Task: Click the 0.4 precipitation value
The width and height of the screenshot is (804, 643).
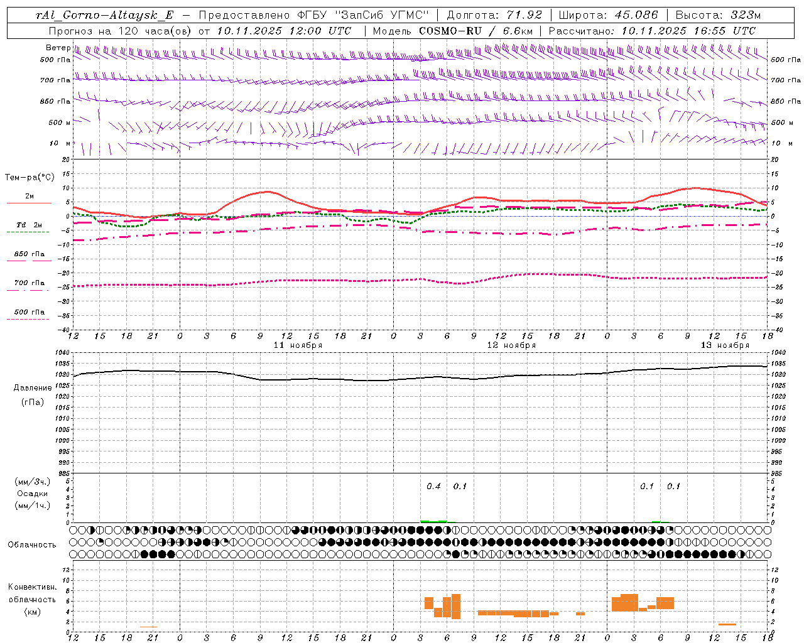Action: tap(433, 486)
